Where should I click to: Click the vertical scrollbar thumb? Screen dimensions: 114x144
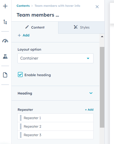(102, 87)
